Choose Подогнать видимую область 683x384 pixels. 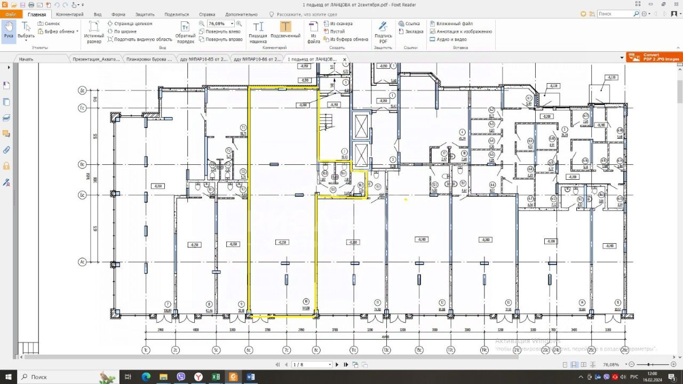point(140,39)
